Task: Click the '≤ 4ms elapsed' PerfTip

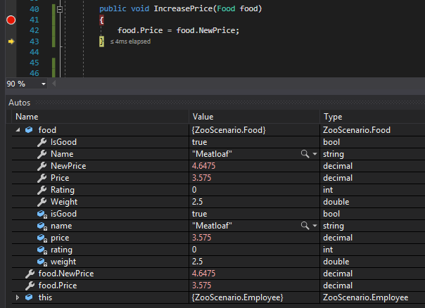Action: [x=130, y=42]
